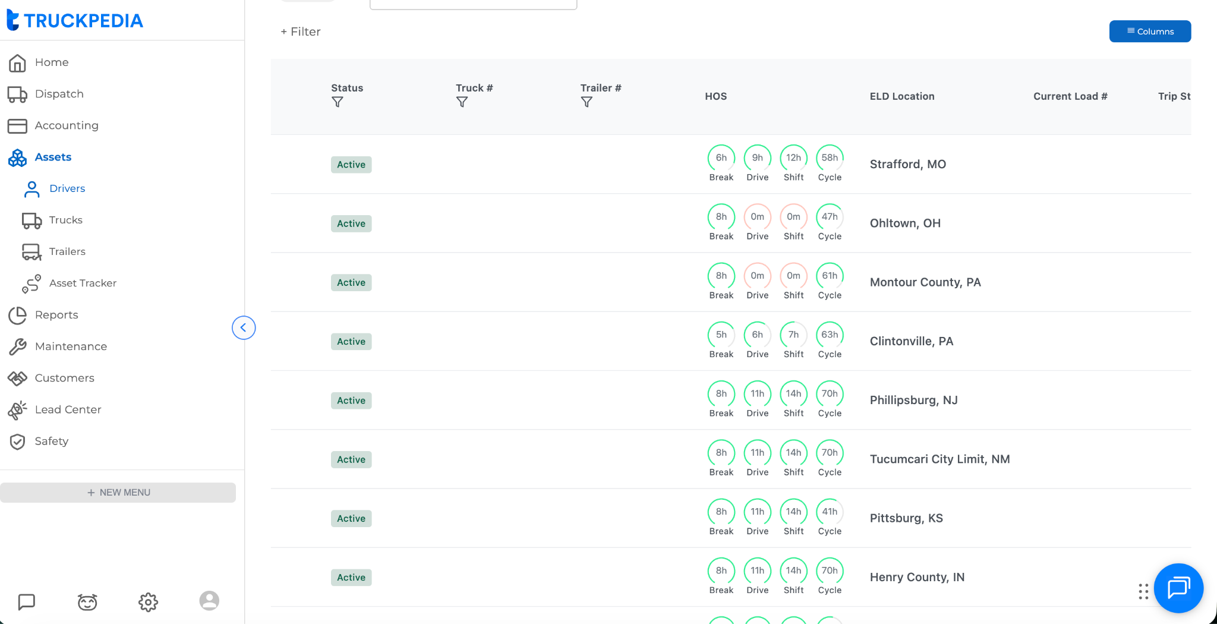Collapse the Assets menu section
Viewport: 1217px width, 624px height.
[x=53, y=157]
